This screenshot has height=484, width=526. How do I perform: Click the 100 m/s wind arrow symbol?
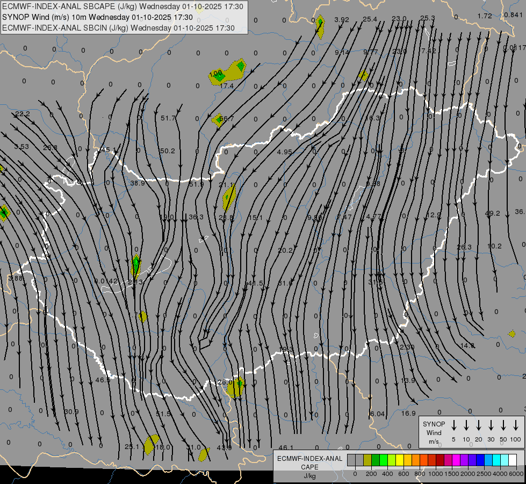coord(516,425)
